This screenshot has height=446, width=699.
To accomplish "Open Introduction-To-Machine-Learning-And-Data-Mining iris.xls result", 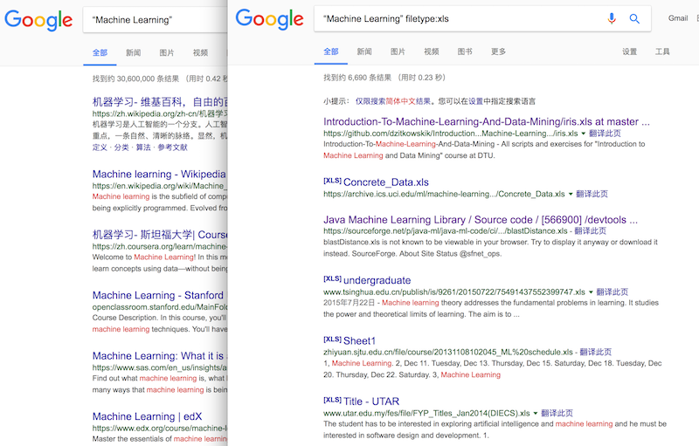I will [x=487, y=122].
